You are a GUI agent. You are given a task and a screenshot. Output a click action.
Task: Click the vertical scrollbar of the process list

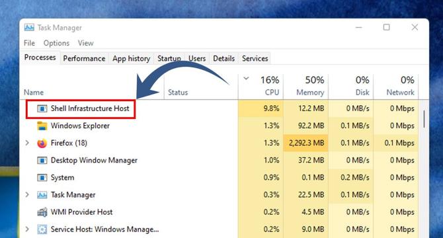(424, 119)
